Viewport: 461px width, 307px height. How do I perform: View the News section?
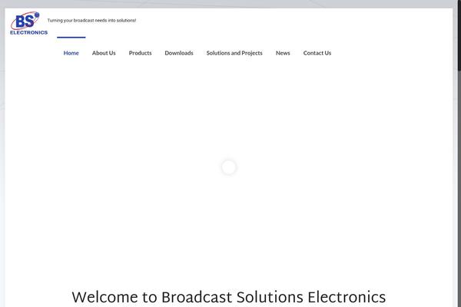coord(283,53)
